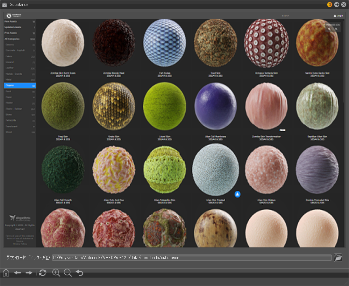349x286 pixels.
Task: Open the brown-spotted cream sphere in bottom row
Action: pos(215,228)
